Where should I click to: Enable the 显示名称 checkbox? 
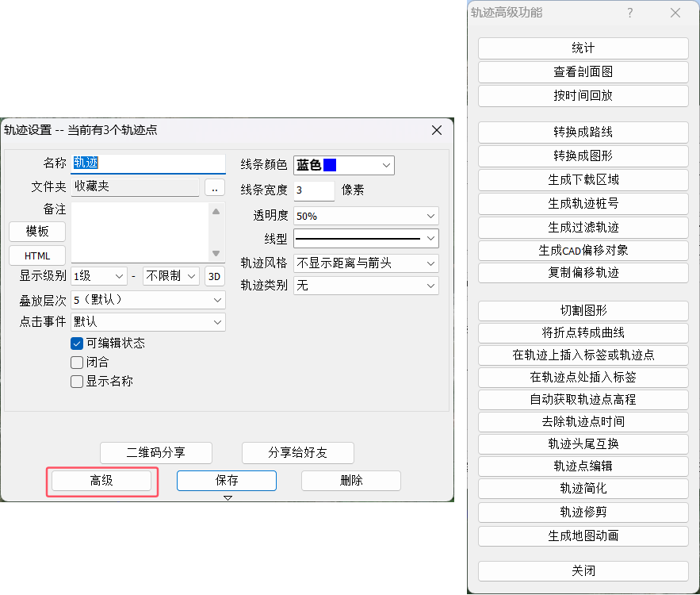click(77, 382)
